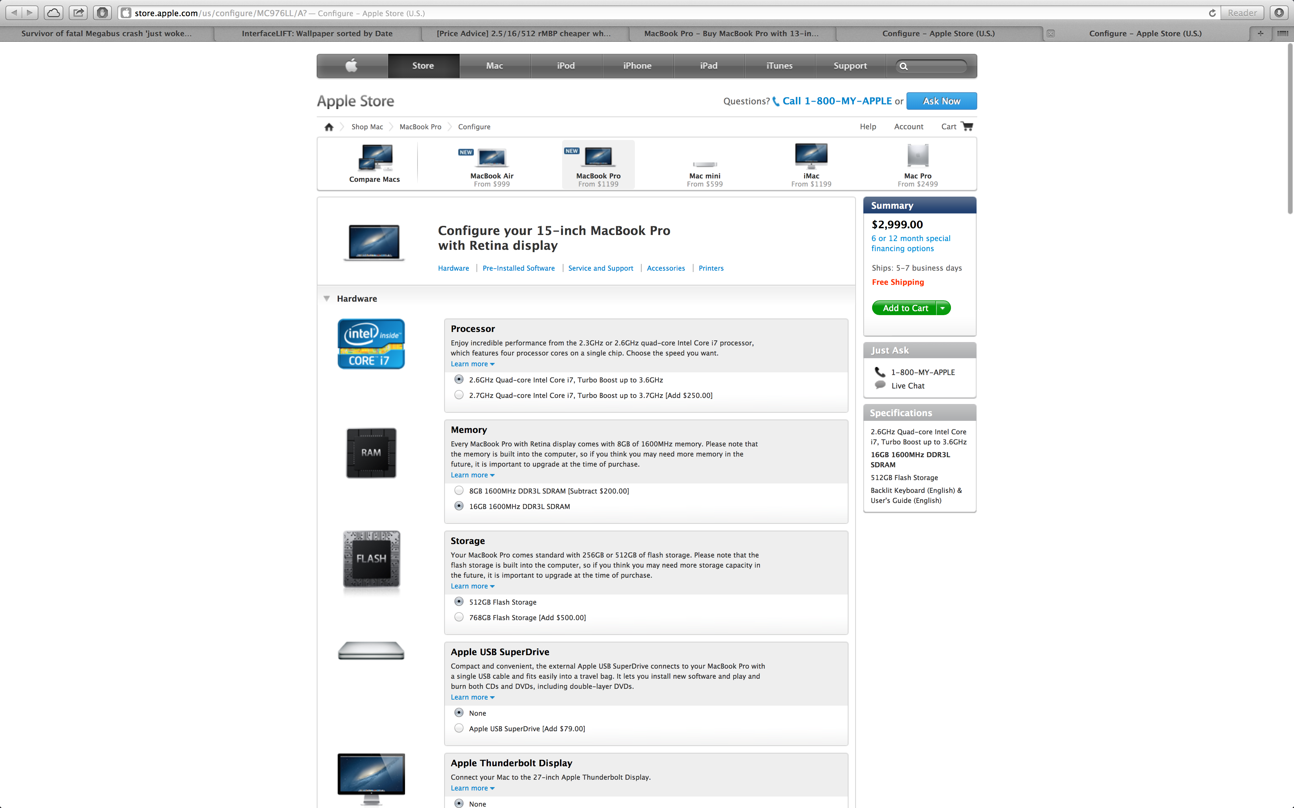The width and height of the screenshot is (1294, 808).
Task: Click Compare Macs icon
Action: [375, 158]
